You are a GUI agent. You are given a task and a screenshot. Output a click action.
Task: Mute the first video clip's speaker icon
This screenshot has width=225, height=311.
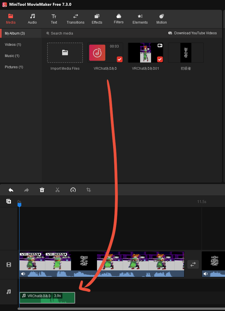(23, 274)
